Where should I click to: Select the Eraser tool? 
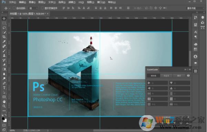click(x=4, y=65)
